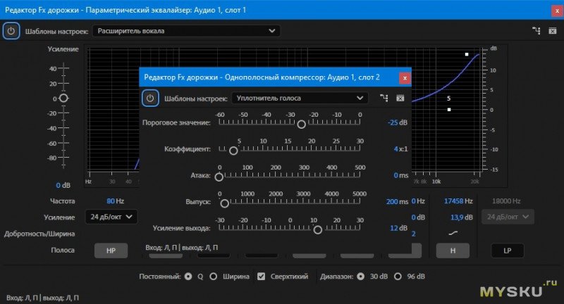The width and height of the screenshot is (564, 304).
Task: Click channel routing icon in compressor window
Action: 384,98
